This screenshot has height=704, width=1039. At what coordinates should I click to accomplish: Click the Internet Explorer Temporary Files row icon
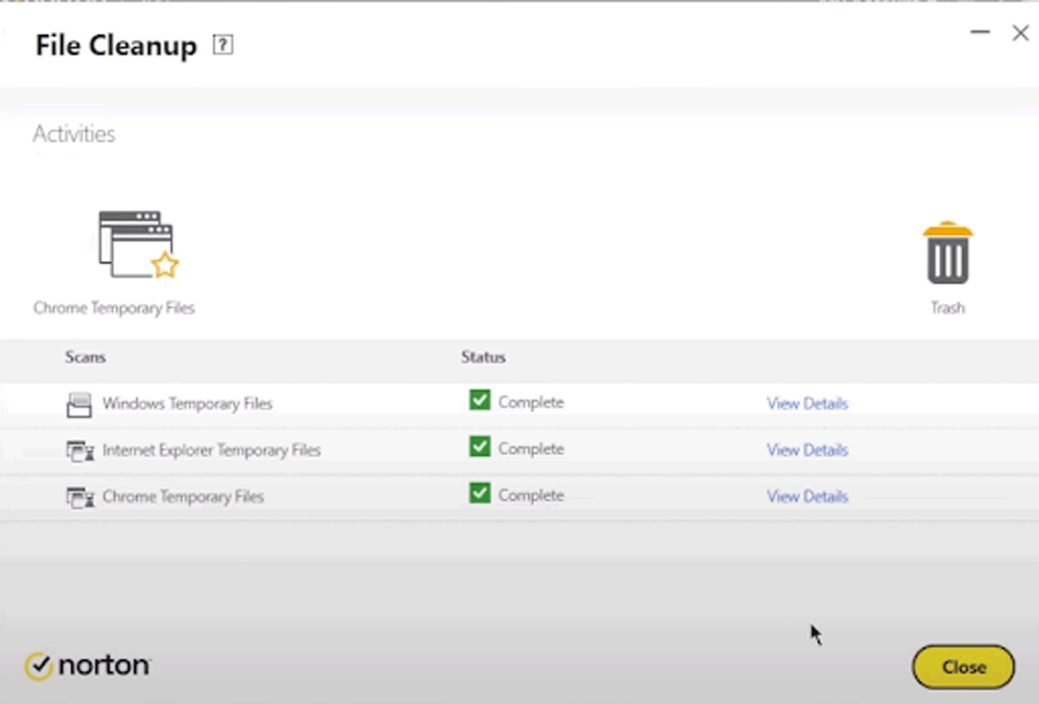pyautogui.click(x=80, y=450)
